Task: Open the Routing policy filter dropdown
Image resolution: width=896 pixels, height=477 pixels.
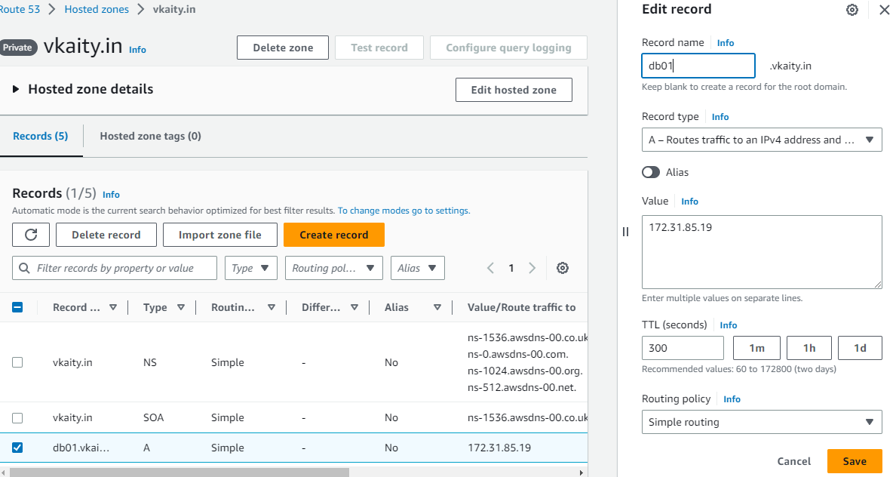Action: click(333, 268)
